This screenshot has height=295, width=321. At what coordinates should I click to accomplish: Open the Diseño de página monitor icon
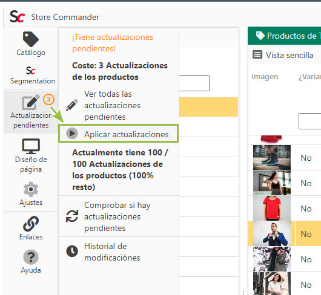point(31,146)
